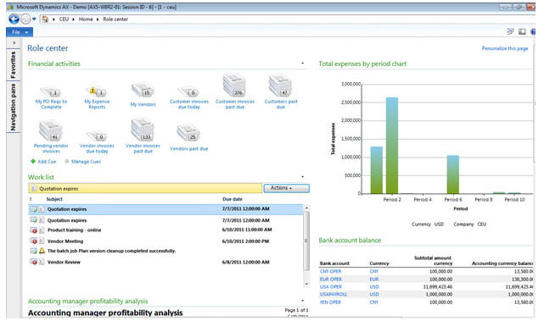Open Vendor invoices due today cue
544x321 pixels.
[97, 142]
